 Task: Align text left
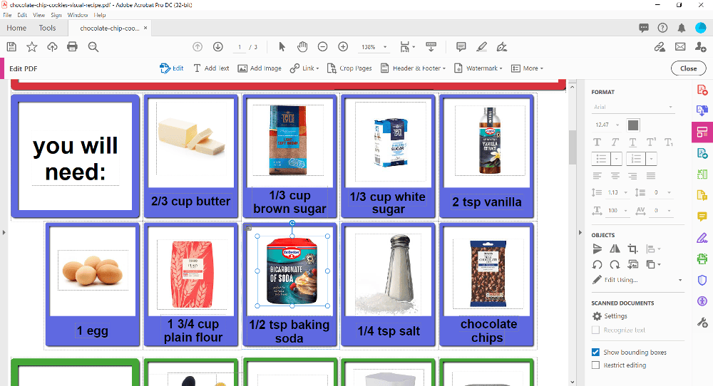coord(597,176)
